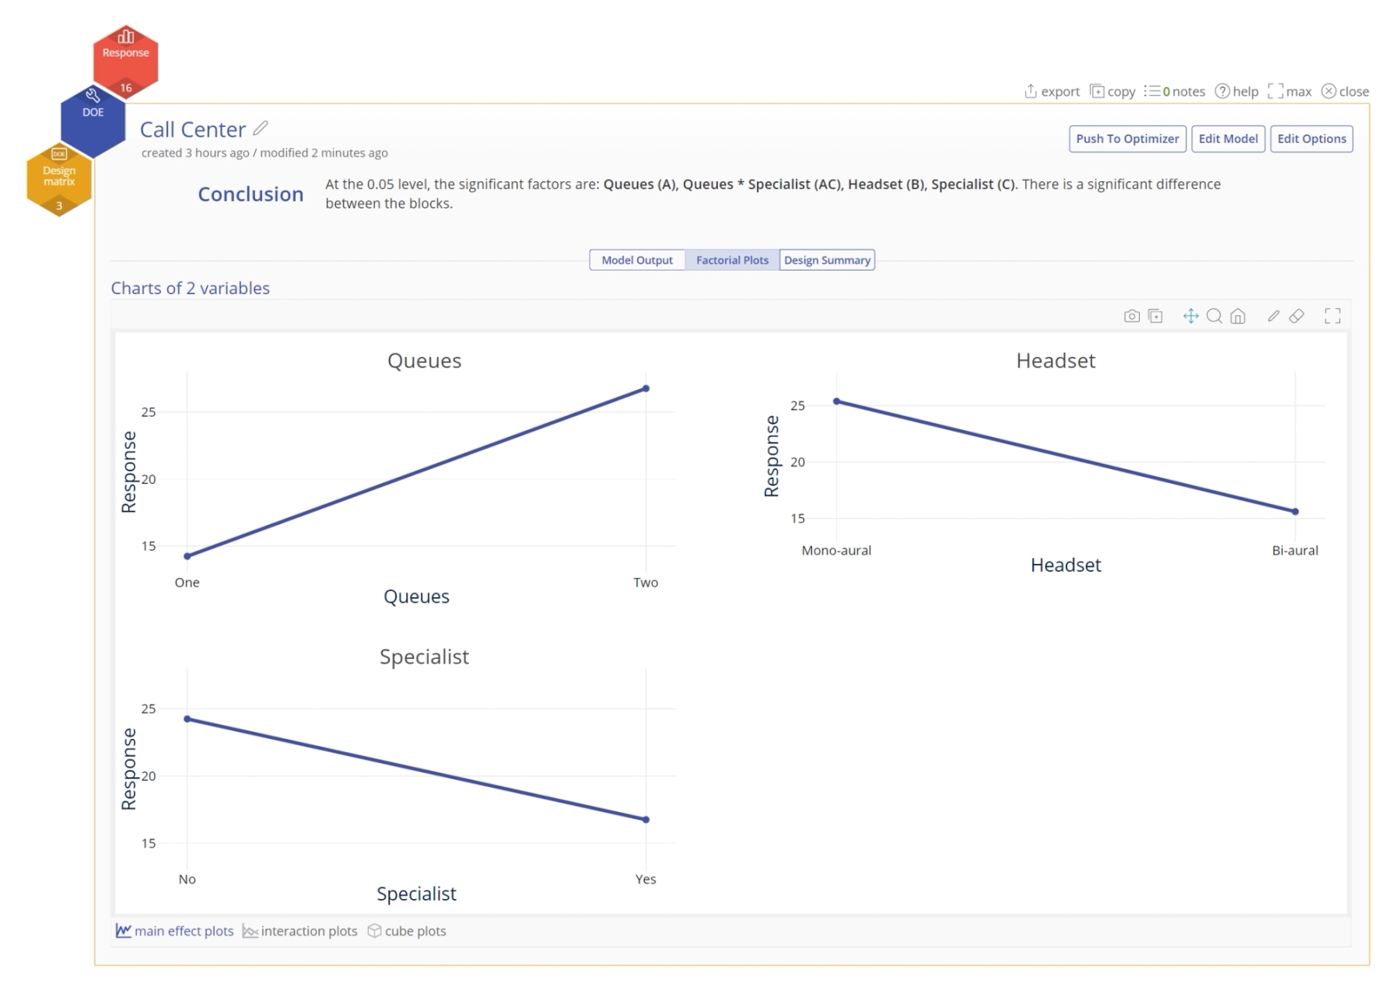The width and height of the screenshot is (1394, 994).
Task: Open the Design Summary tab
Action: pos(827,260)
